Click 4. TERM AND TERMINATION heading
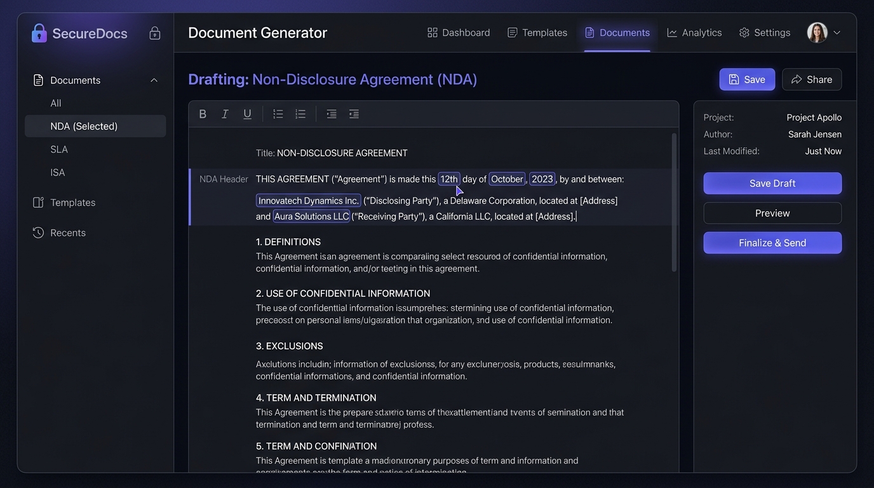This screenshot has height=488, width=874. point(316,398)
